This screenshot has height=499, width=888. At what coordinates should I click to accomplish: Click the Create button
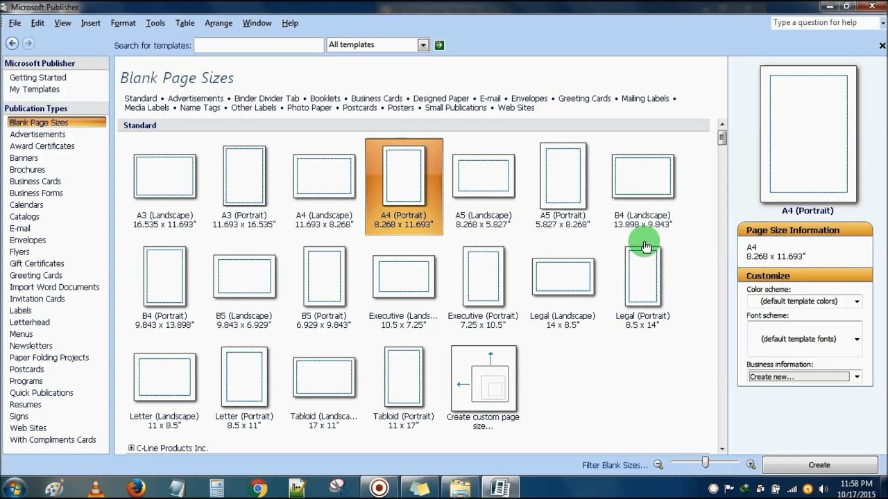819,465
